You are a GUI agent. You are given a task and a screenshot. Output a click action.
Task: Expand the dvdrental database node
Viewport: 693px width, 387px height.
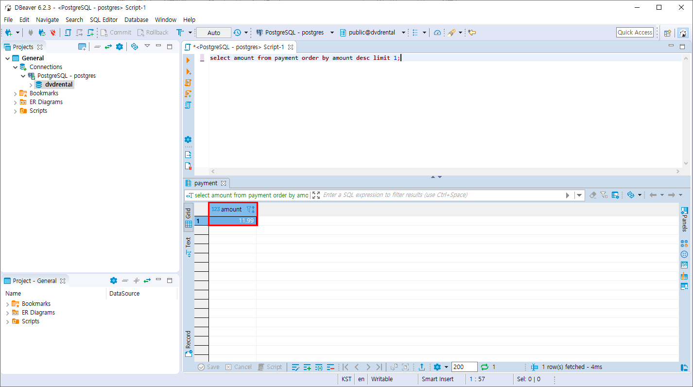(31, 85)
